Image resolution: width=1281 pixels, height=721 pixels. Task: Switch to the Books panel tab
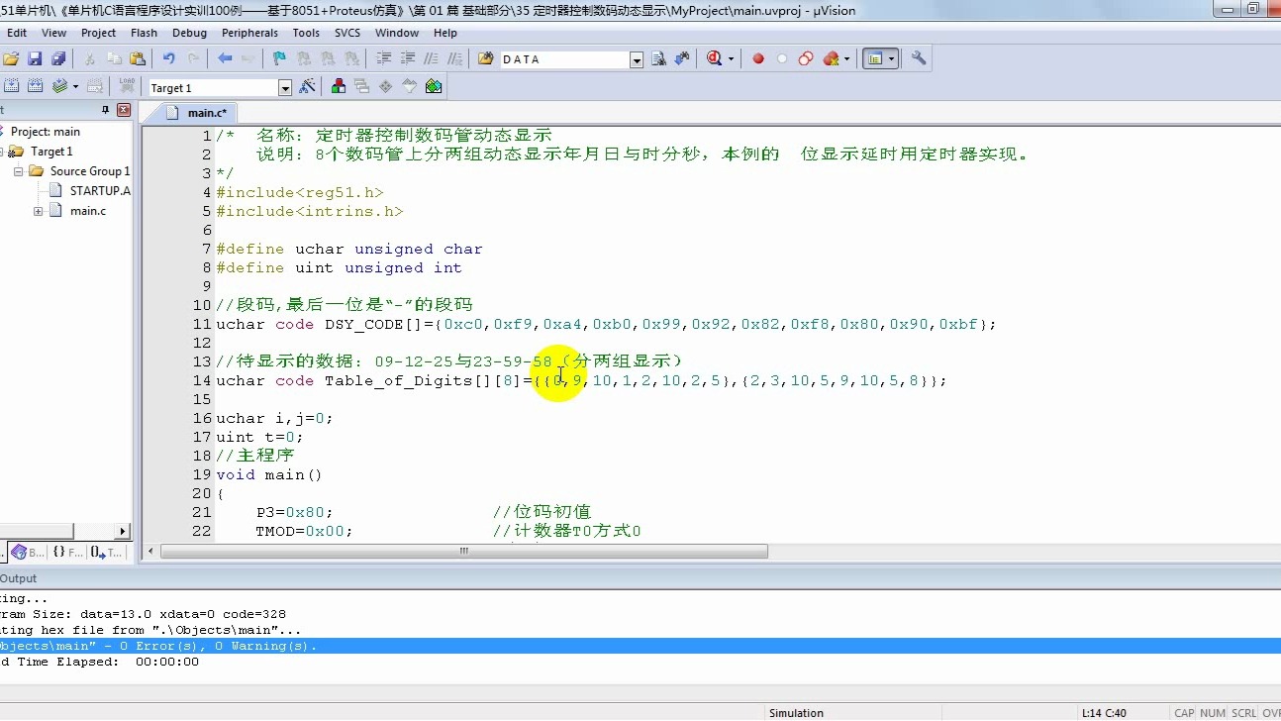pos(29,553)
